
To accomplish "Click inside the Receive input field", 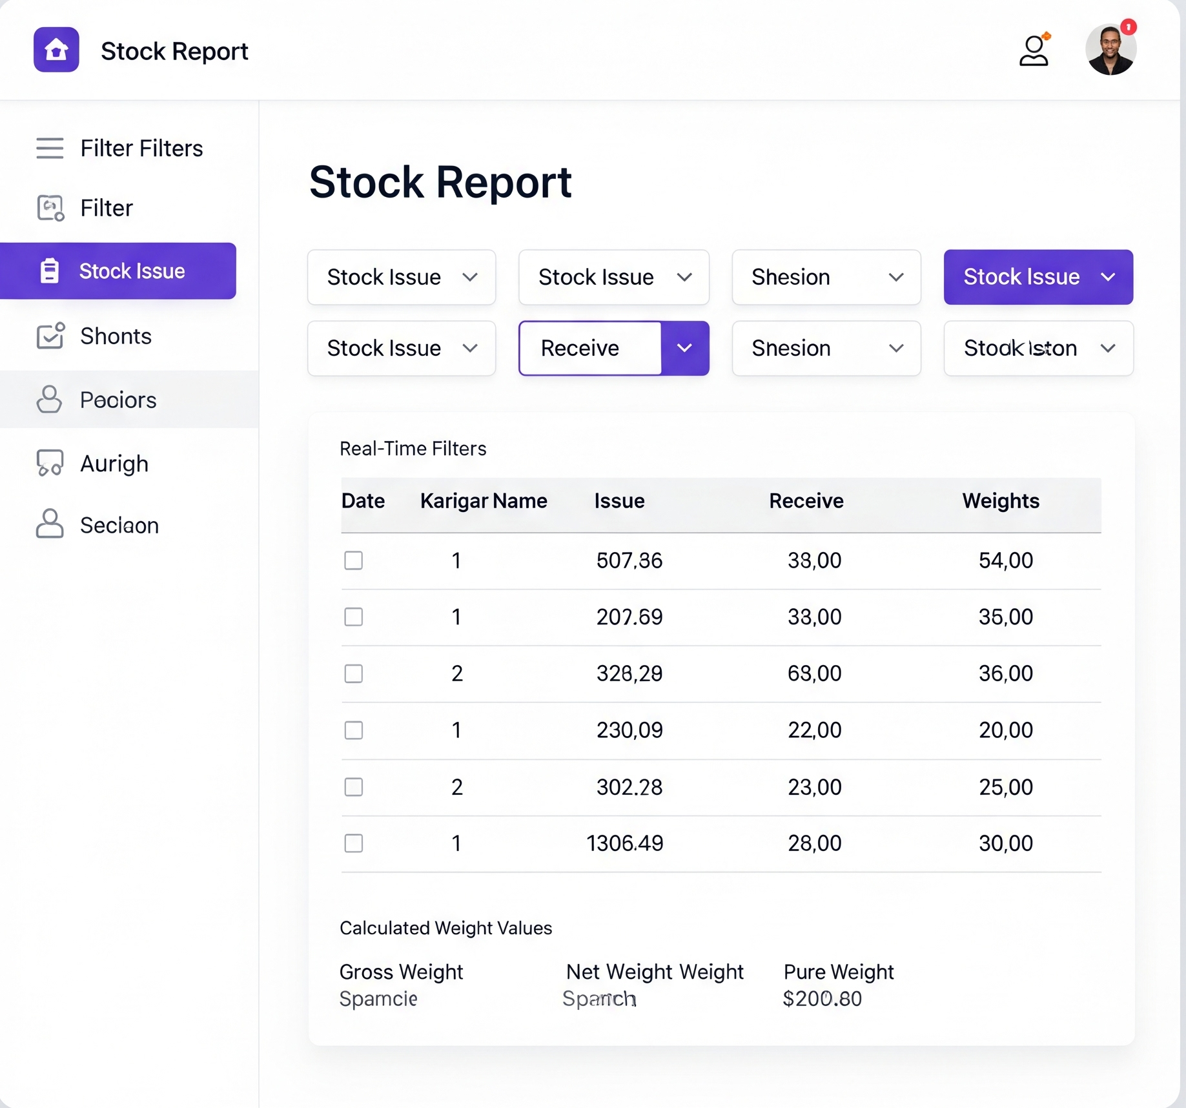I will pyautogui.click(x=591, y=348).
